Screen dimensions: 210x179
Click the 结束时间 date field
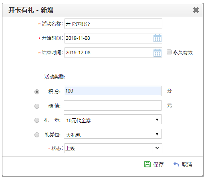(113, 53)
